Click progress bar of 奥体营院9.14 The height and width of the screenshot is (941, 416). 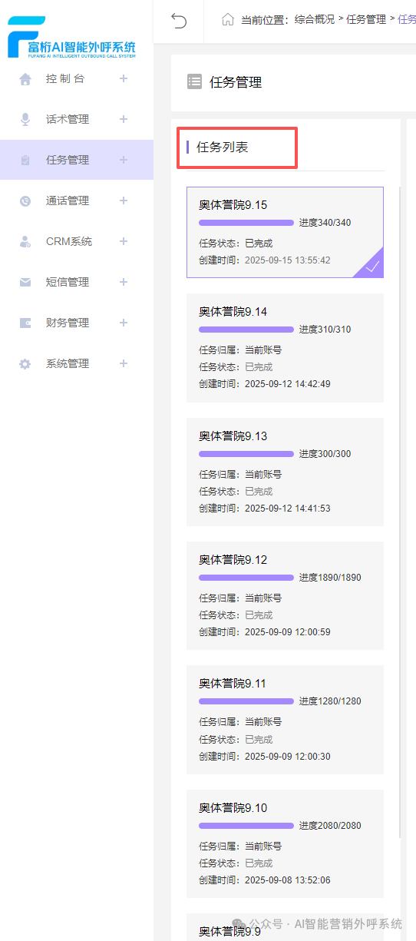click(x=246, y=330)
